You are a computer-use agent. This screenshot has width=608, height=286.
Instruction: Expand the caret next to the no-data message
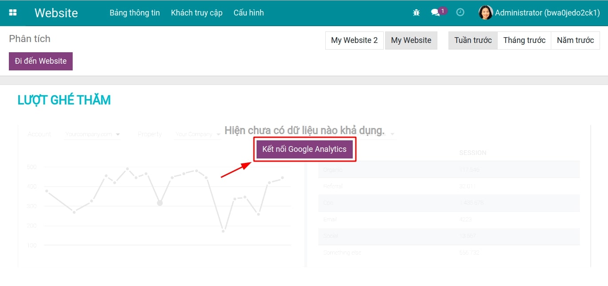point(393,133)
